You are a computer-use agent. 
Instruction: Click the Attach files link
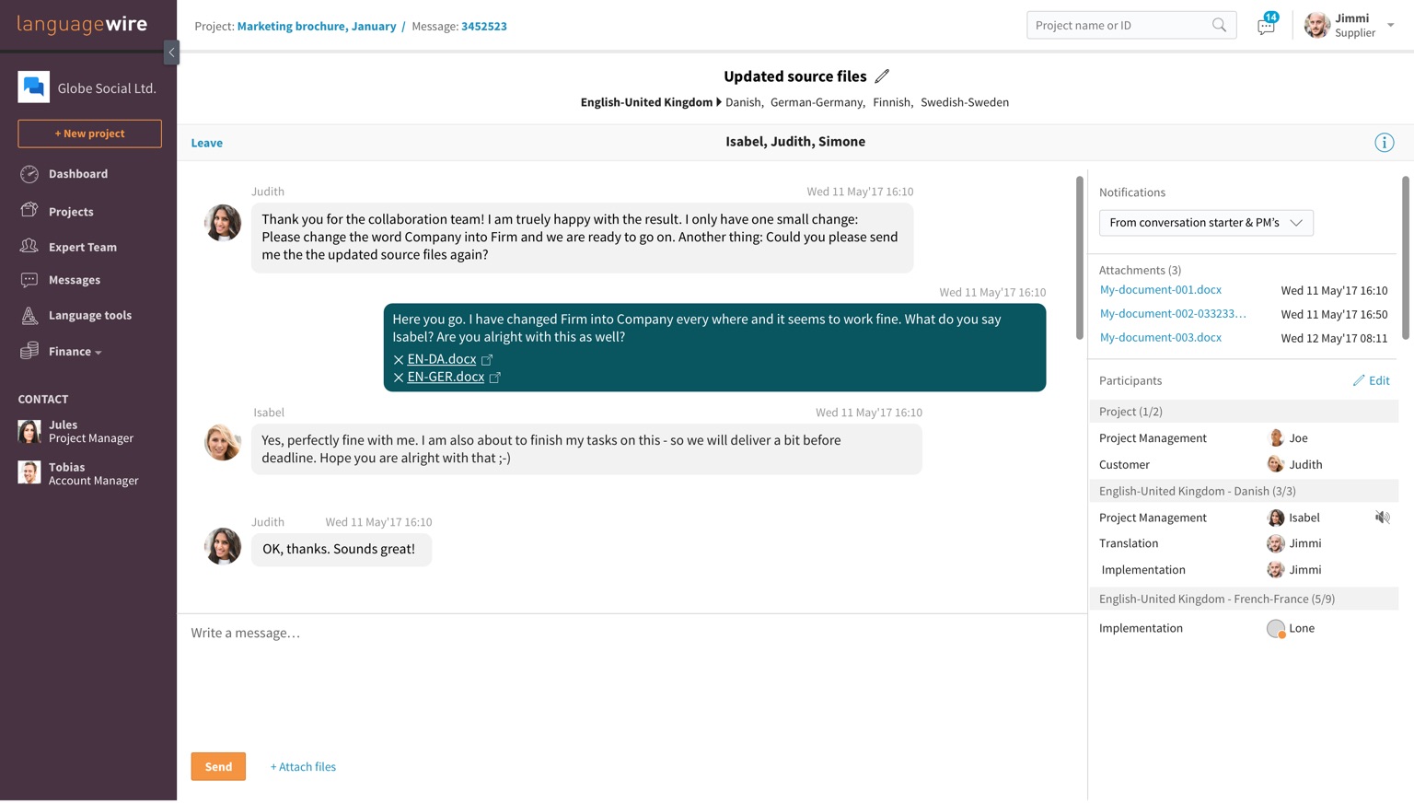[x=303, y=767]
